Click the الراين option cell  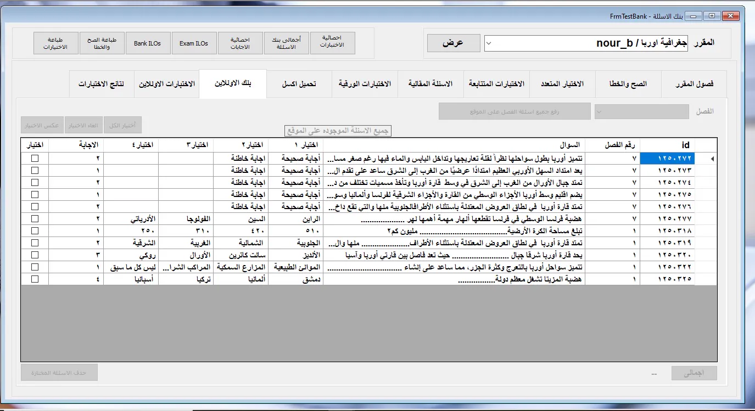[x=296, y=218]
